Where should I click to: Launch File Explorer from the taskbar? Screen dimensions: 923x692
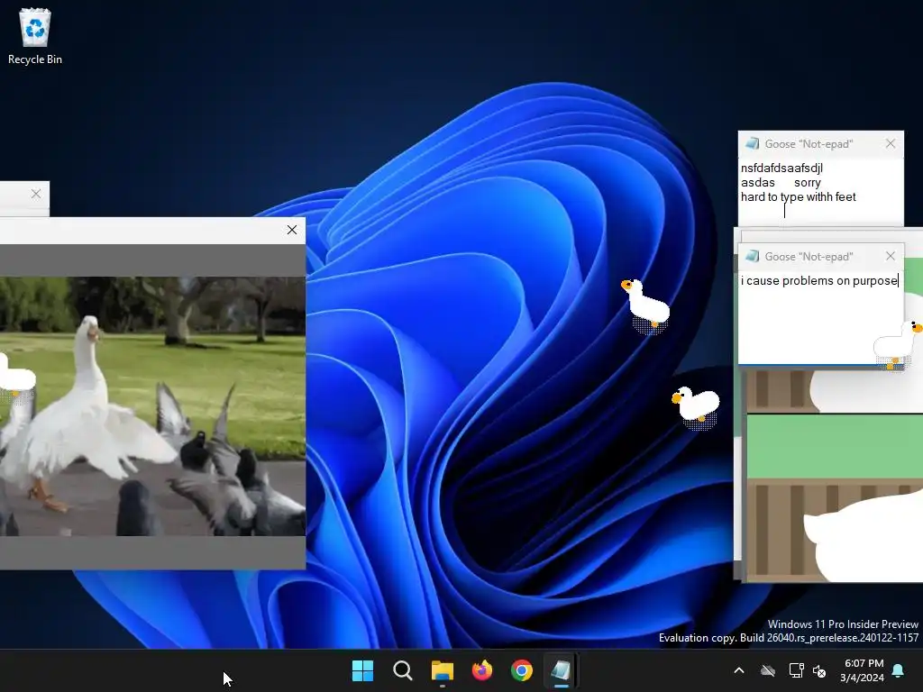tap(442, 670)
